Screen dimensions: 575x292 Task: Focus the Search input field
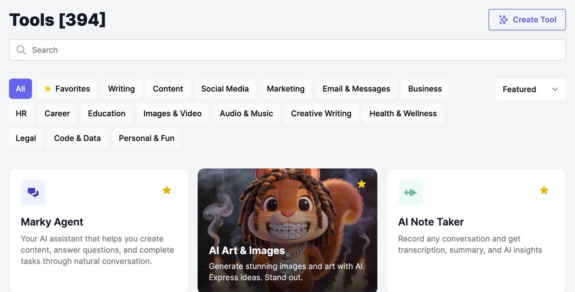[287, 50]
